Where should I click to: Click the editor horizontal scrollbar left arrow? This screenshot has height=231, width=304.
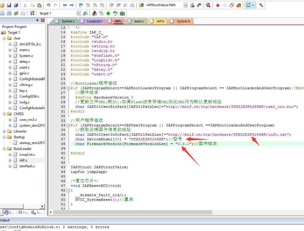coord(51,212)
